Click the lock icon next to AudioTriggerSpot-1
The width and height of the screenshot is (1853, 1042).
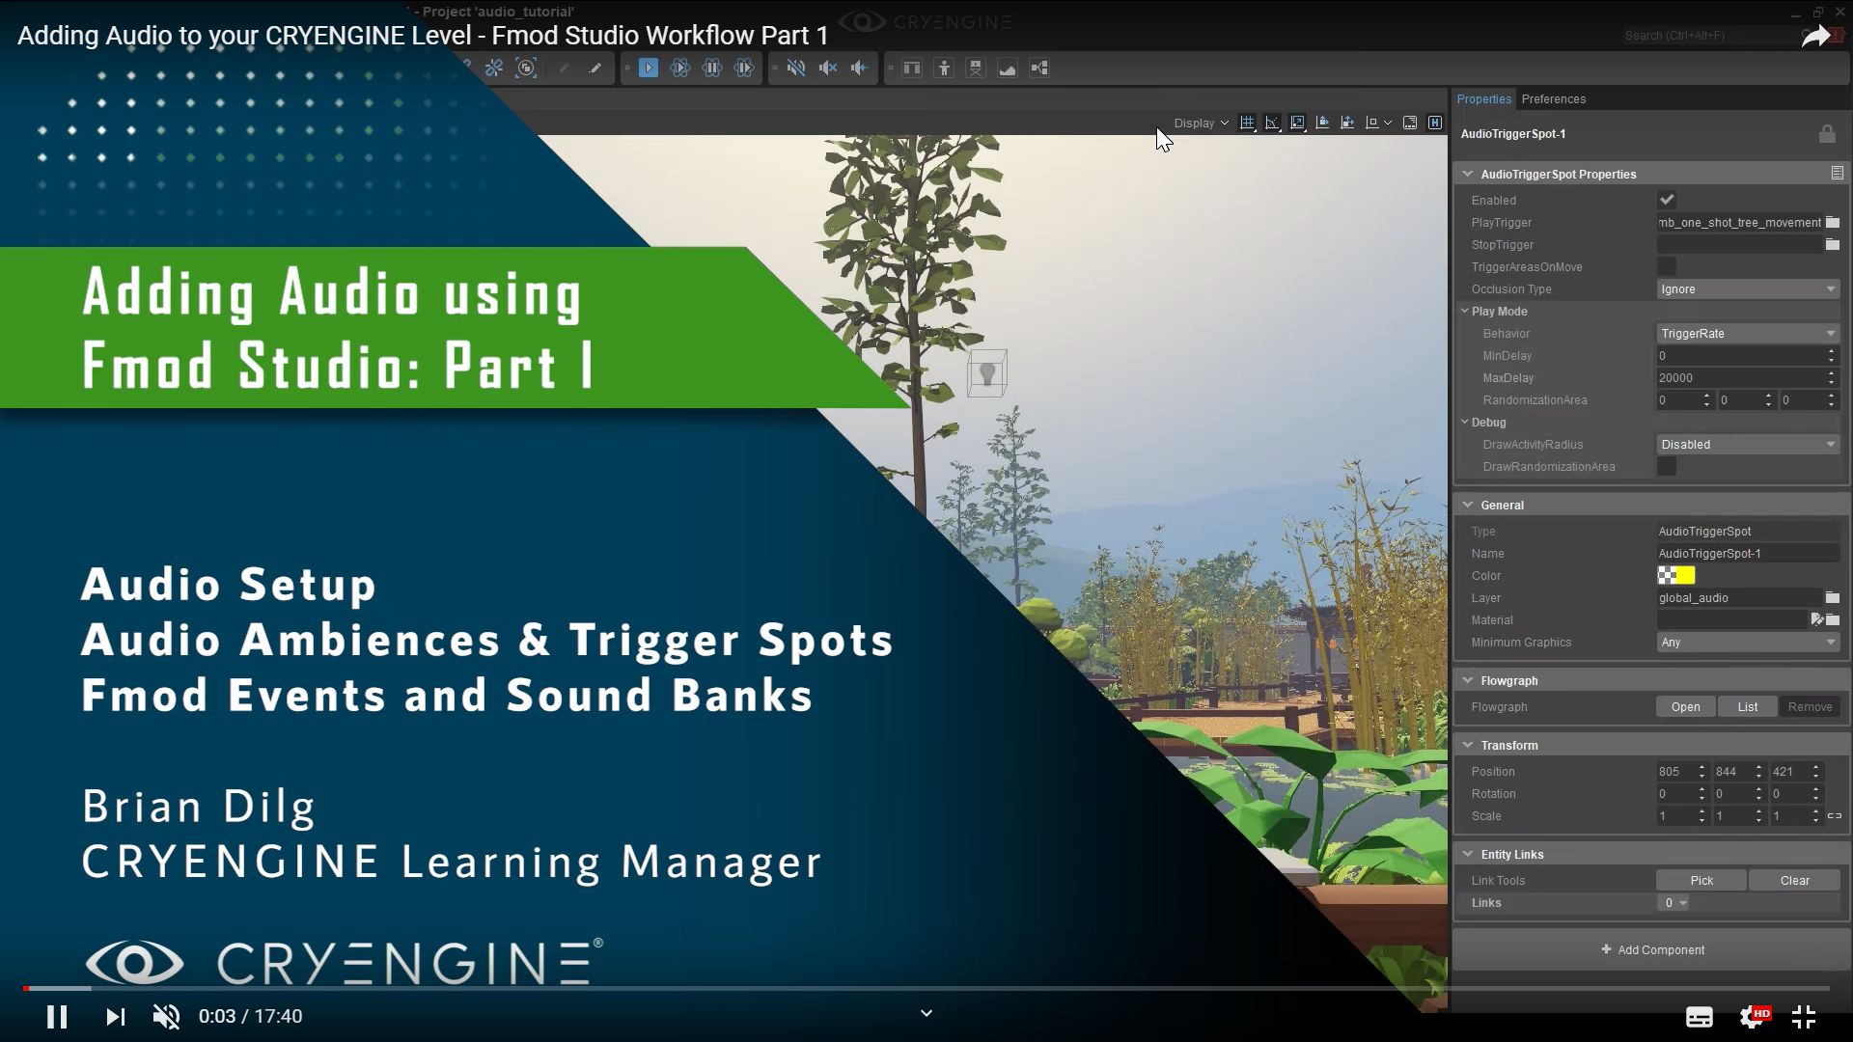[x=1827, y=134]
